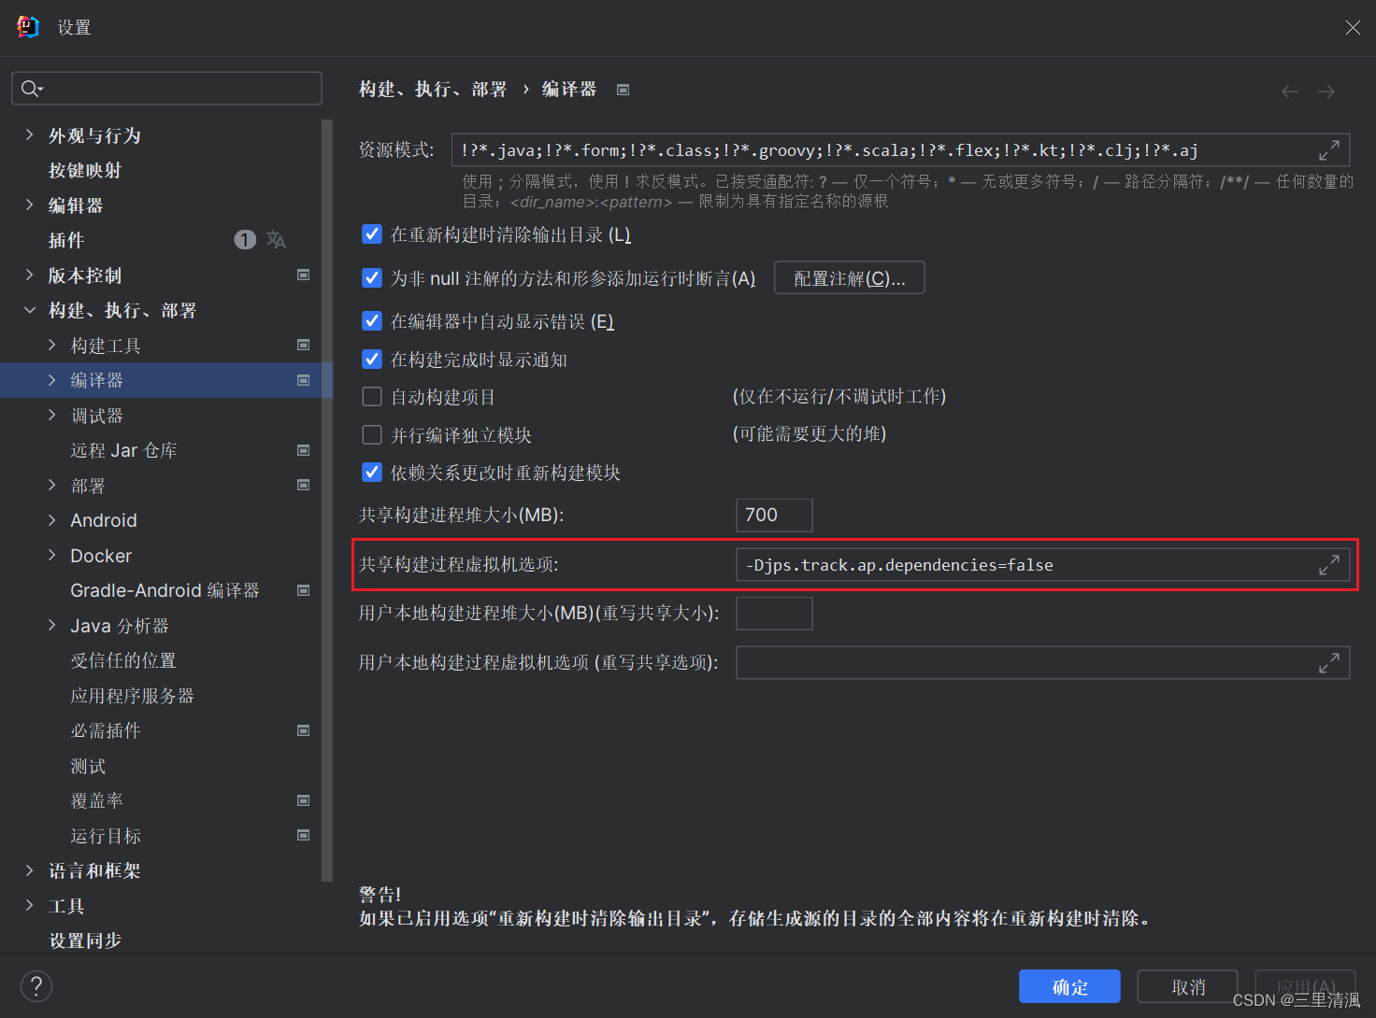Viewport: 1376px width, 1018px height.
Task: Toggle 在重新构建时清除输出目录 checkbox
Action: click(x=372, y=233)
